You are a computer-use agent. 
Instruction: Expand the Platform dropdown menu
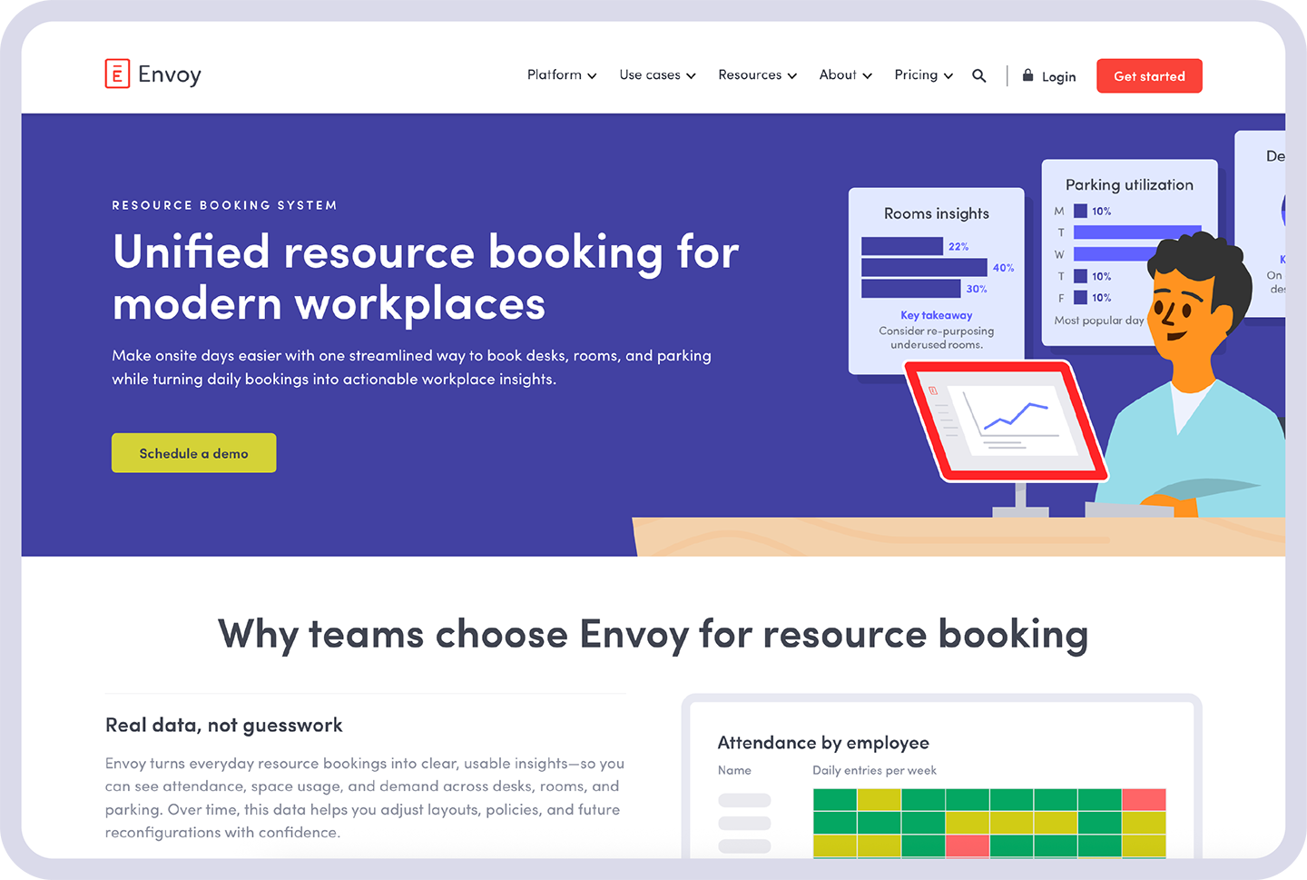[562, 75]
